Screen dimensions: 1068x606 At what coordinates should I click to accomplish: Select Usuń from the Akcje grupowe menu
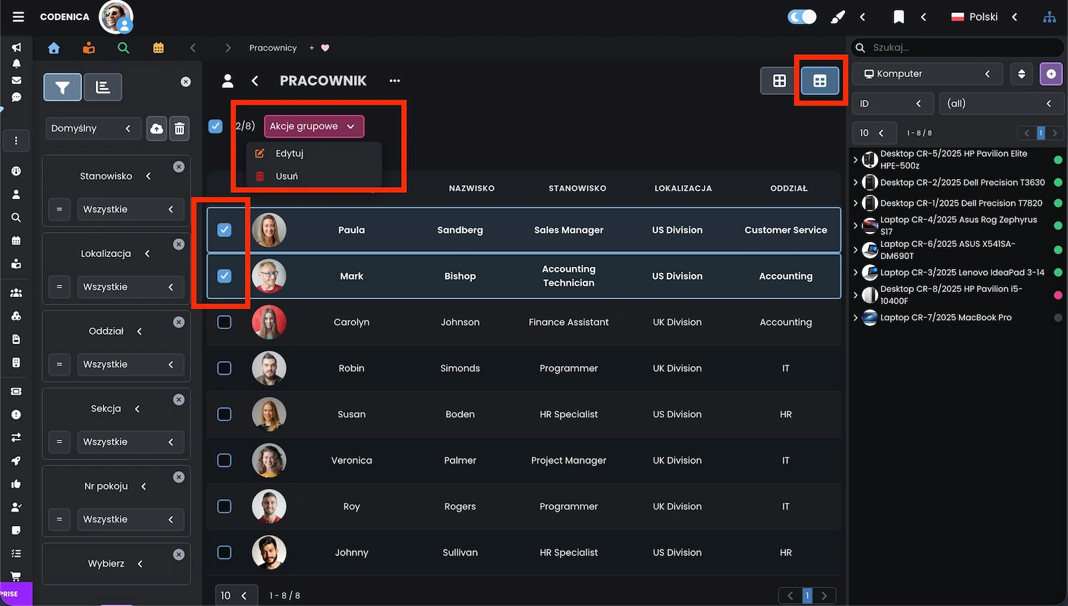pos(286,176)
